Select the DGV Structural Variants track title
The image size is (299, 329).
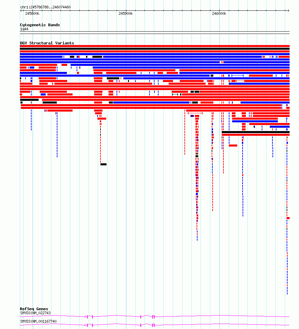tap(47, 43)
